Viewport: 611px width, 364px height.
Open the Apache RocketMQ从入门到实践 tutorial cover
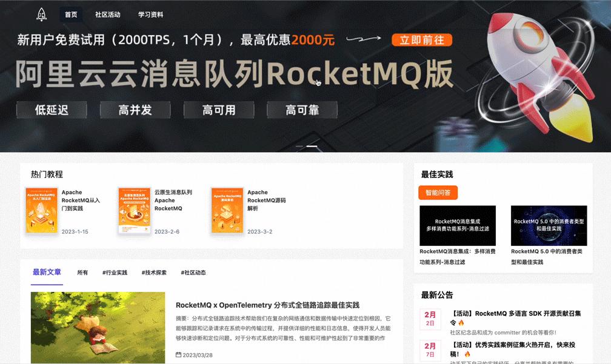pyautogui.click(x=41, y=210)
